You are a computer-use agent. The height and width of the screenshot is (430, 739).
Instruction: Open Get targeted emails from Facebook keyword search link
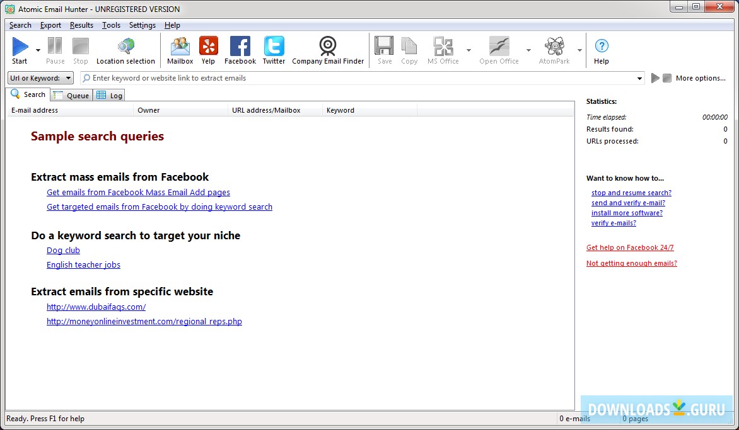pos(160,207)
